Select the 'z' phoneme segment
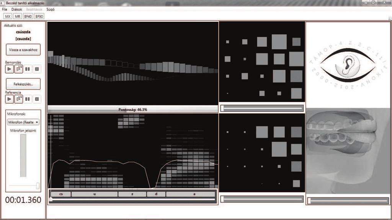The image size is (392, 220). (x=132, y=194)
